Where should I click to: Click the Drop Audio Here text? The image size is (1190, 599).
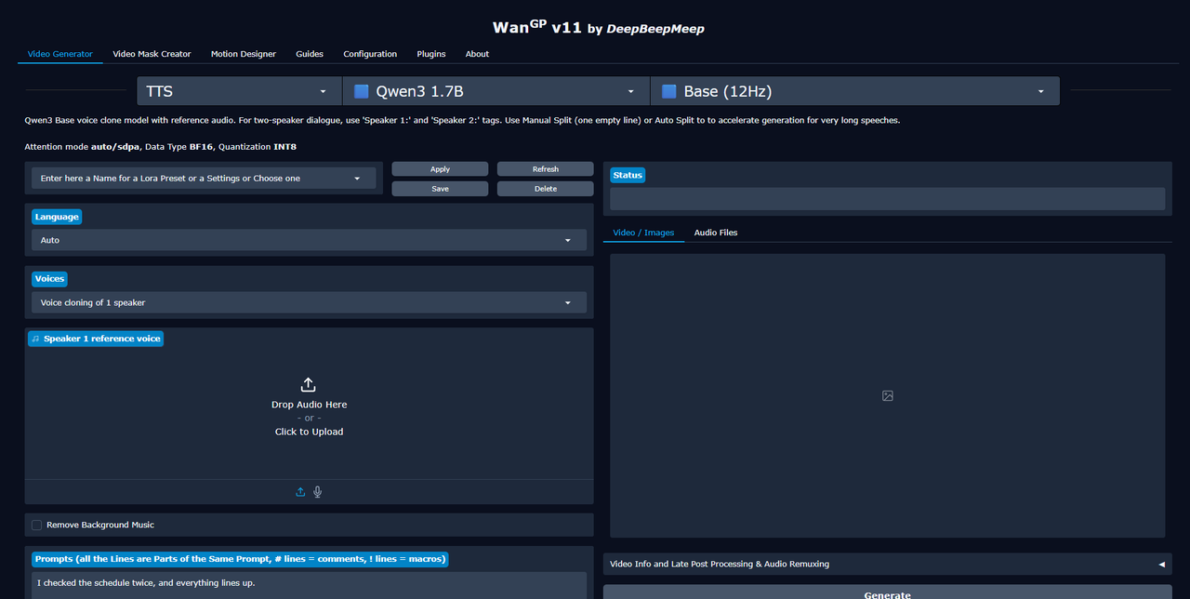click(309, 405)
